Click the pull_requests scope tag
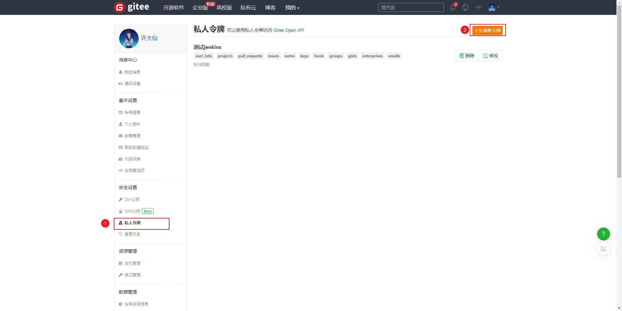Viewport: 622px width, 311px height. 250,56
